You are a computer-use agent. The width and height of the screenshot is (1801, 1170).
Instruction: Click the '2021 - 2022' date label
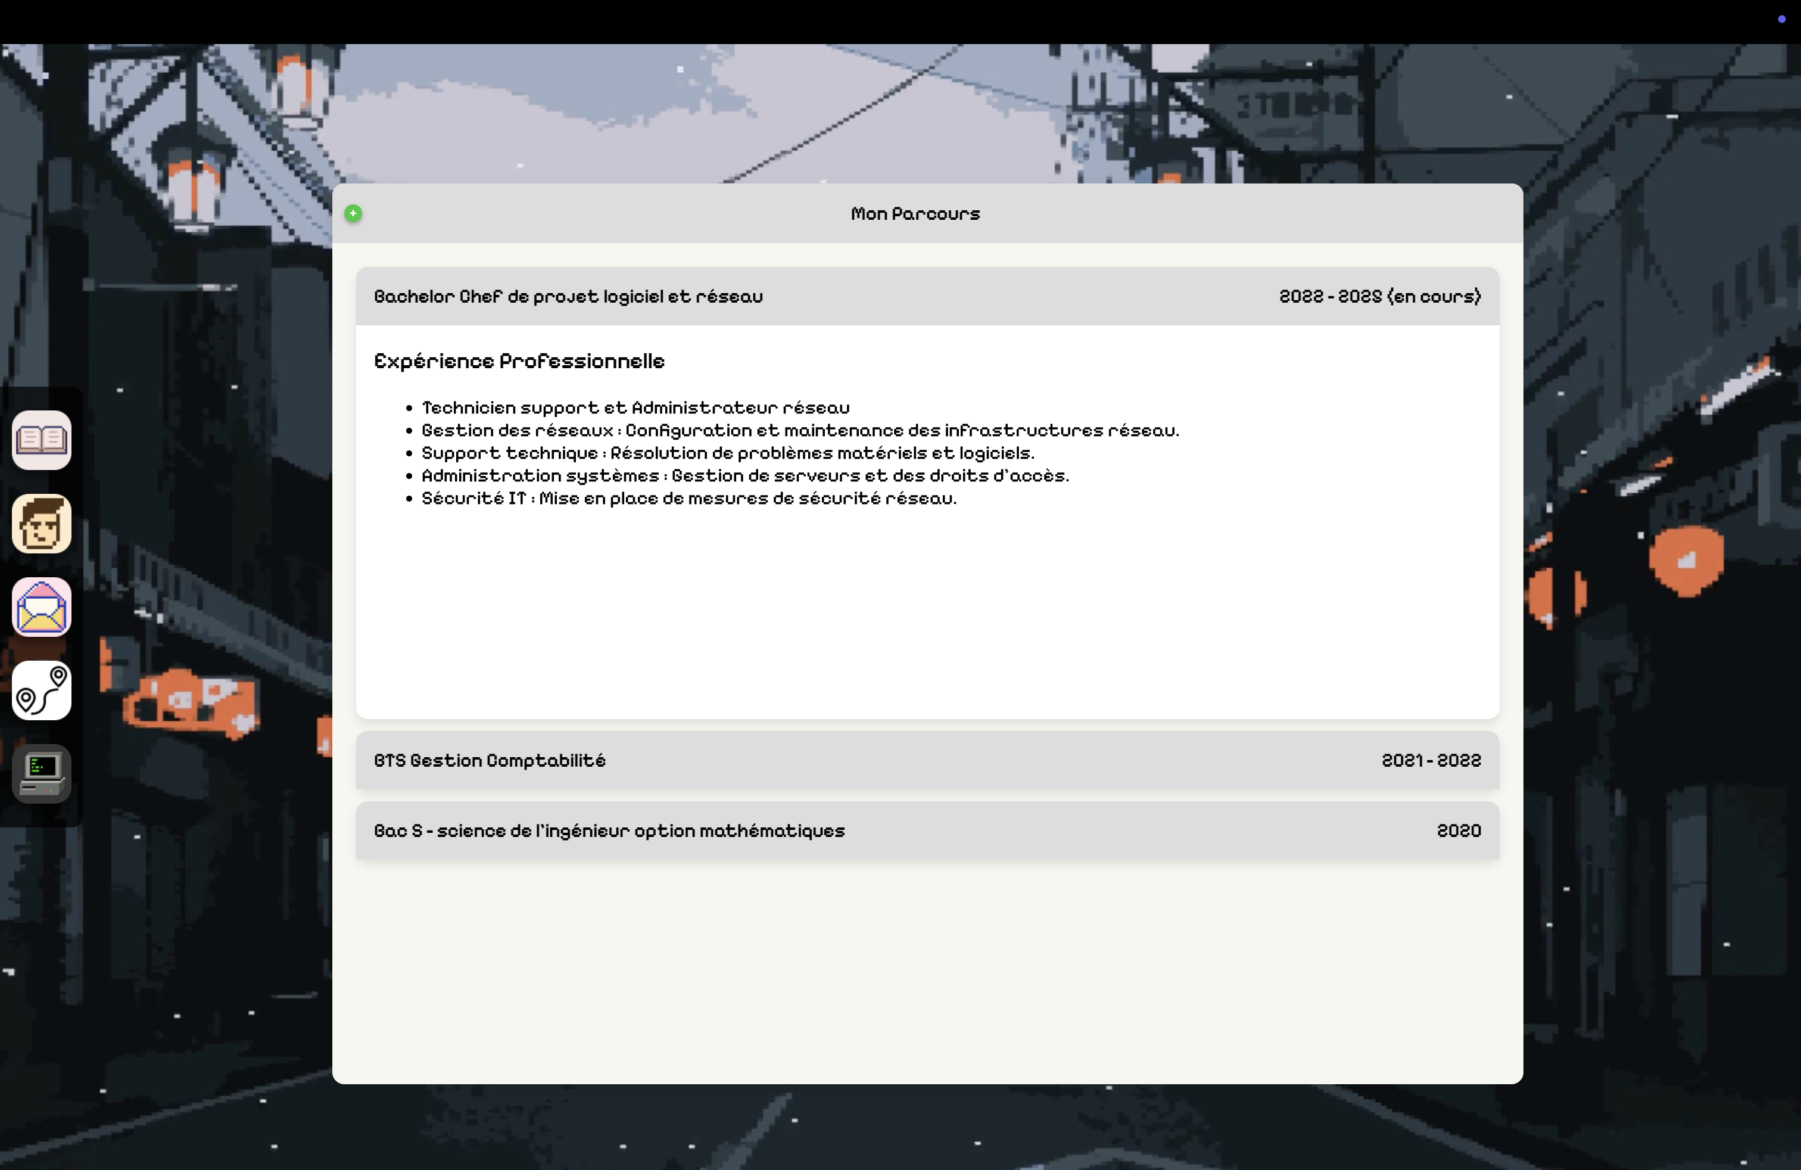pyautogui.click(x=1431, y=760)
